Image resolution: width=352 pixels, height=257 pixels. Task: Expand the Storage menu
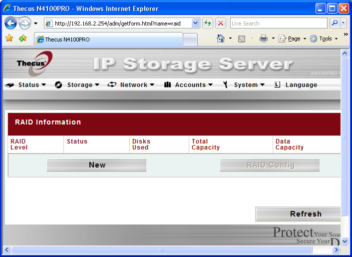78,85
